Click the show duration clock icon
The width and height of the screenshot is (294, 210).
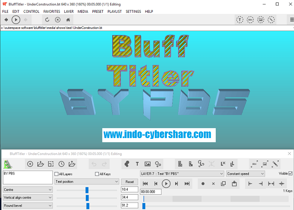tap(61, 164)
